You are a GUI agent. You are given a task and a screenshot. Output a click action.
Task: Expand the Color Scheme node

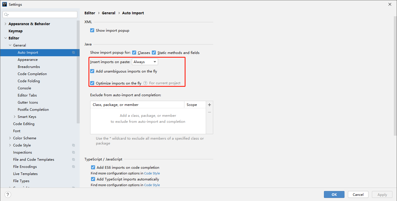[x=10, y=138]
